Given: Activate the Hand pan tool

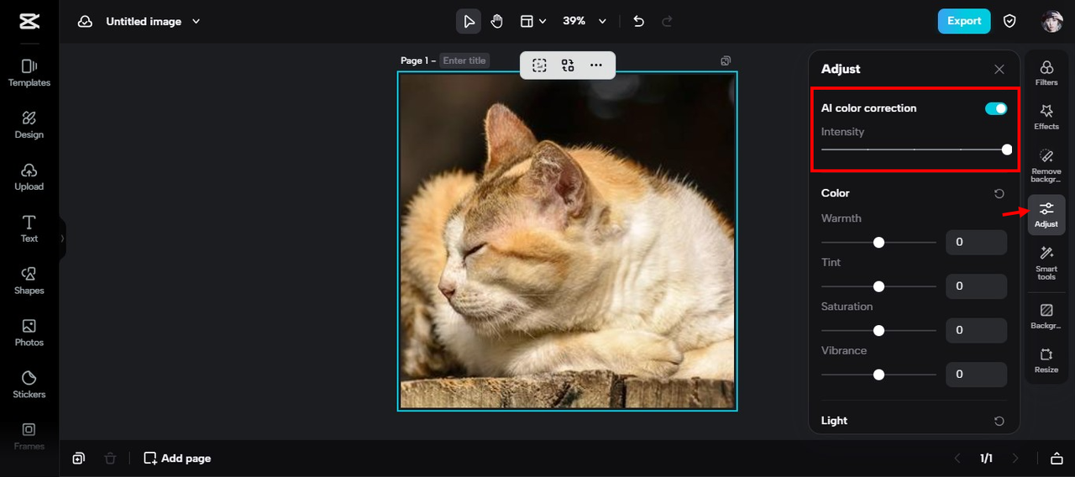Looking at the screenshot, I should click(497, 21).
